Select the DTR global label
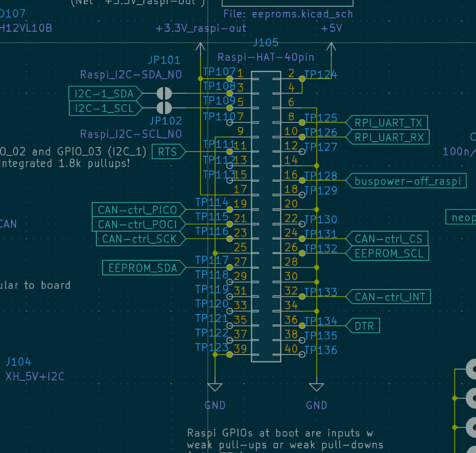The image size is (476, 453). coord(364,326)
